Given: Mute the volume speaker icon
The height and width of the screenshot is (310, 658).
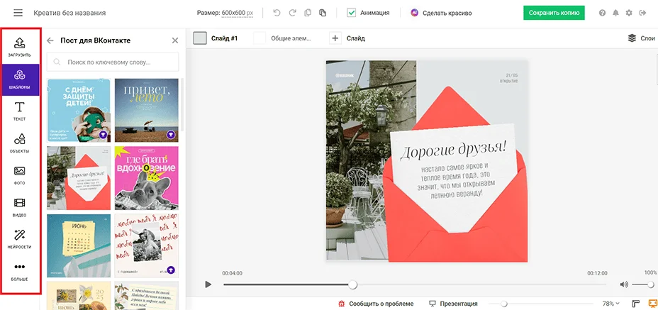Looking at the screenshot, I should (624, 284).
